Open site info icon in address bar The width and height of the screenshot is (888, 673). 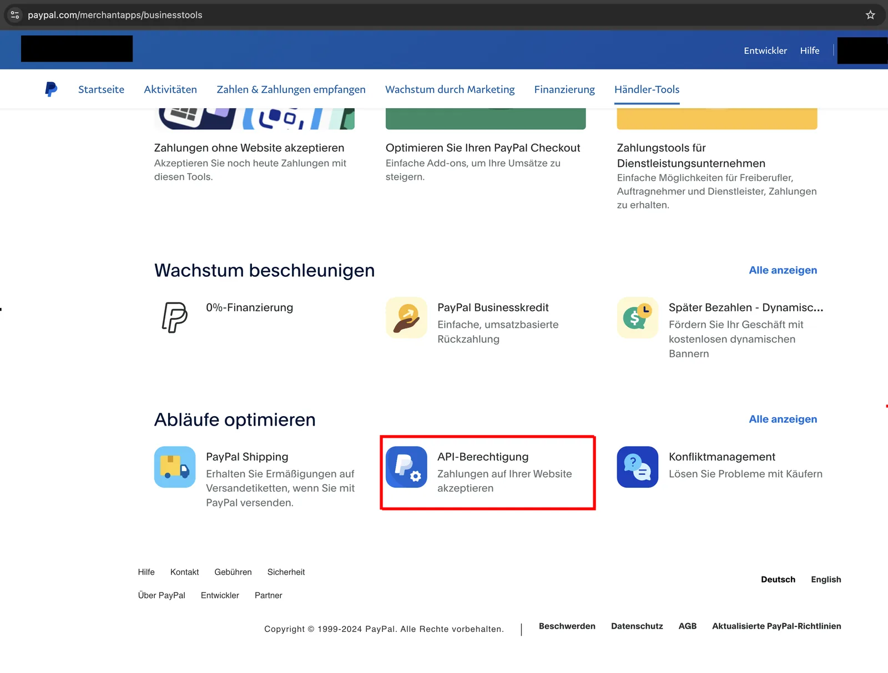15,15
